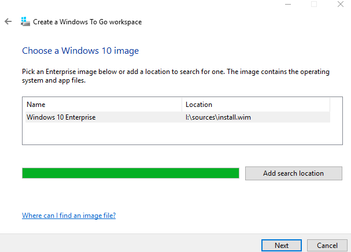Select the Windows 10 Enterprise image name

click(61, 117)
